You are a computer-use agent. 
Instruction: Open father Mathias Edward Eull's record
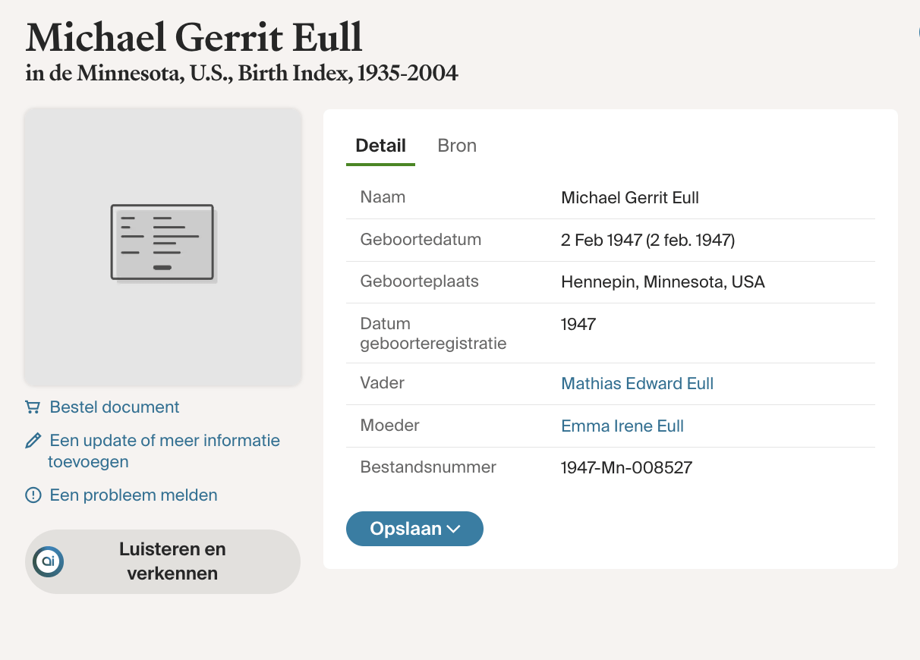[637, 384]
